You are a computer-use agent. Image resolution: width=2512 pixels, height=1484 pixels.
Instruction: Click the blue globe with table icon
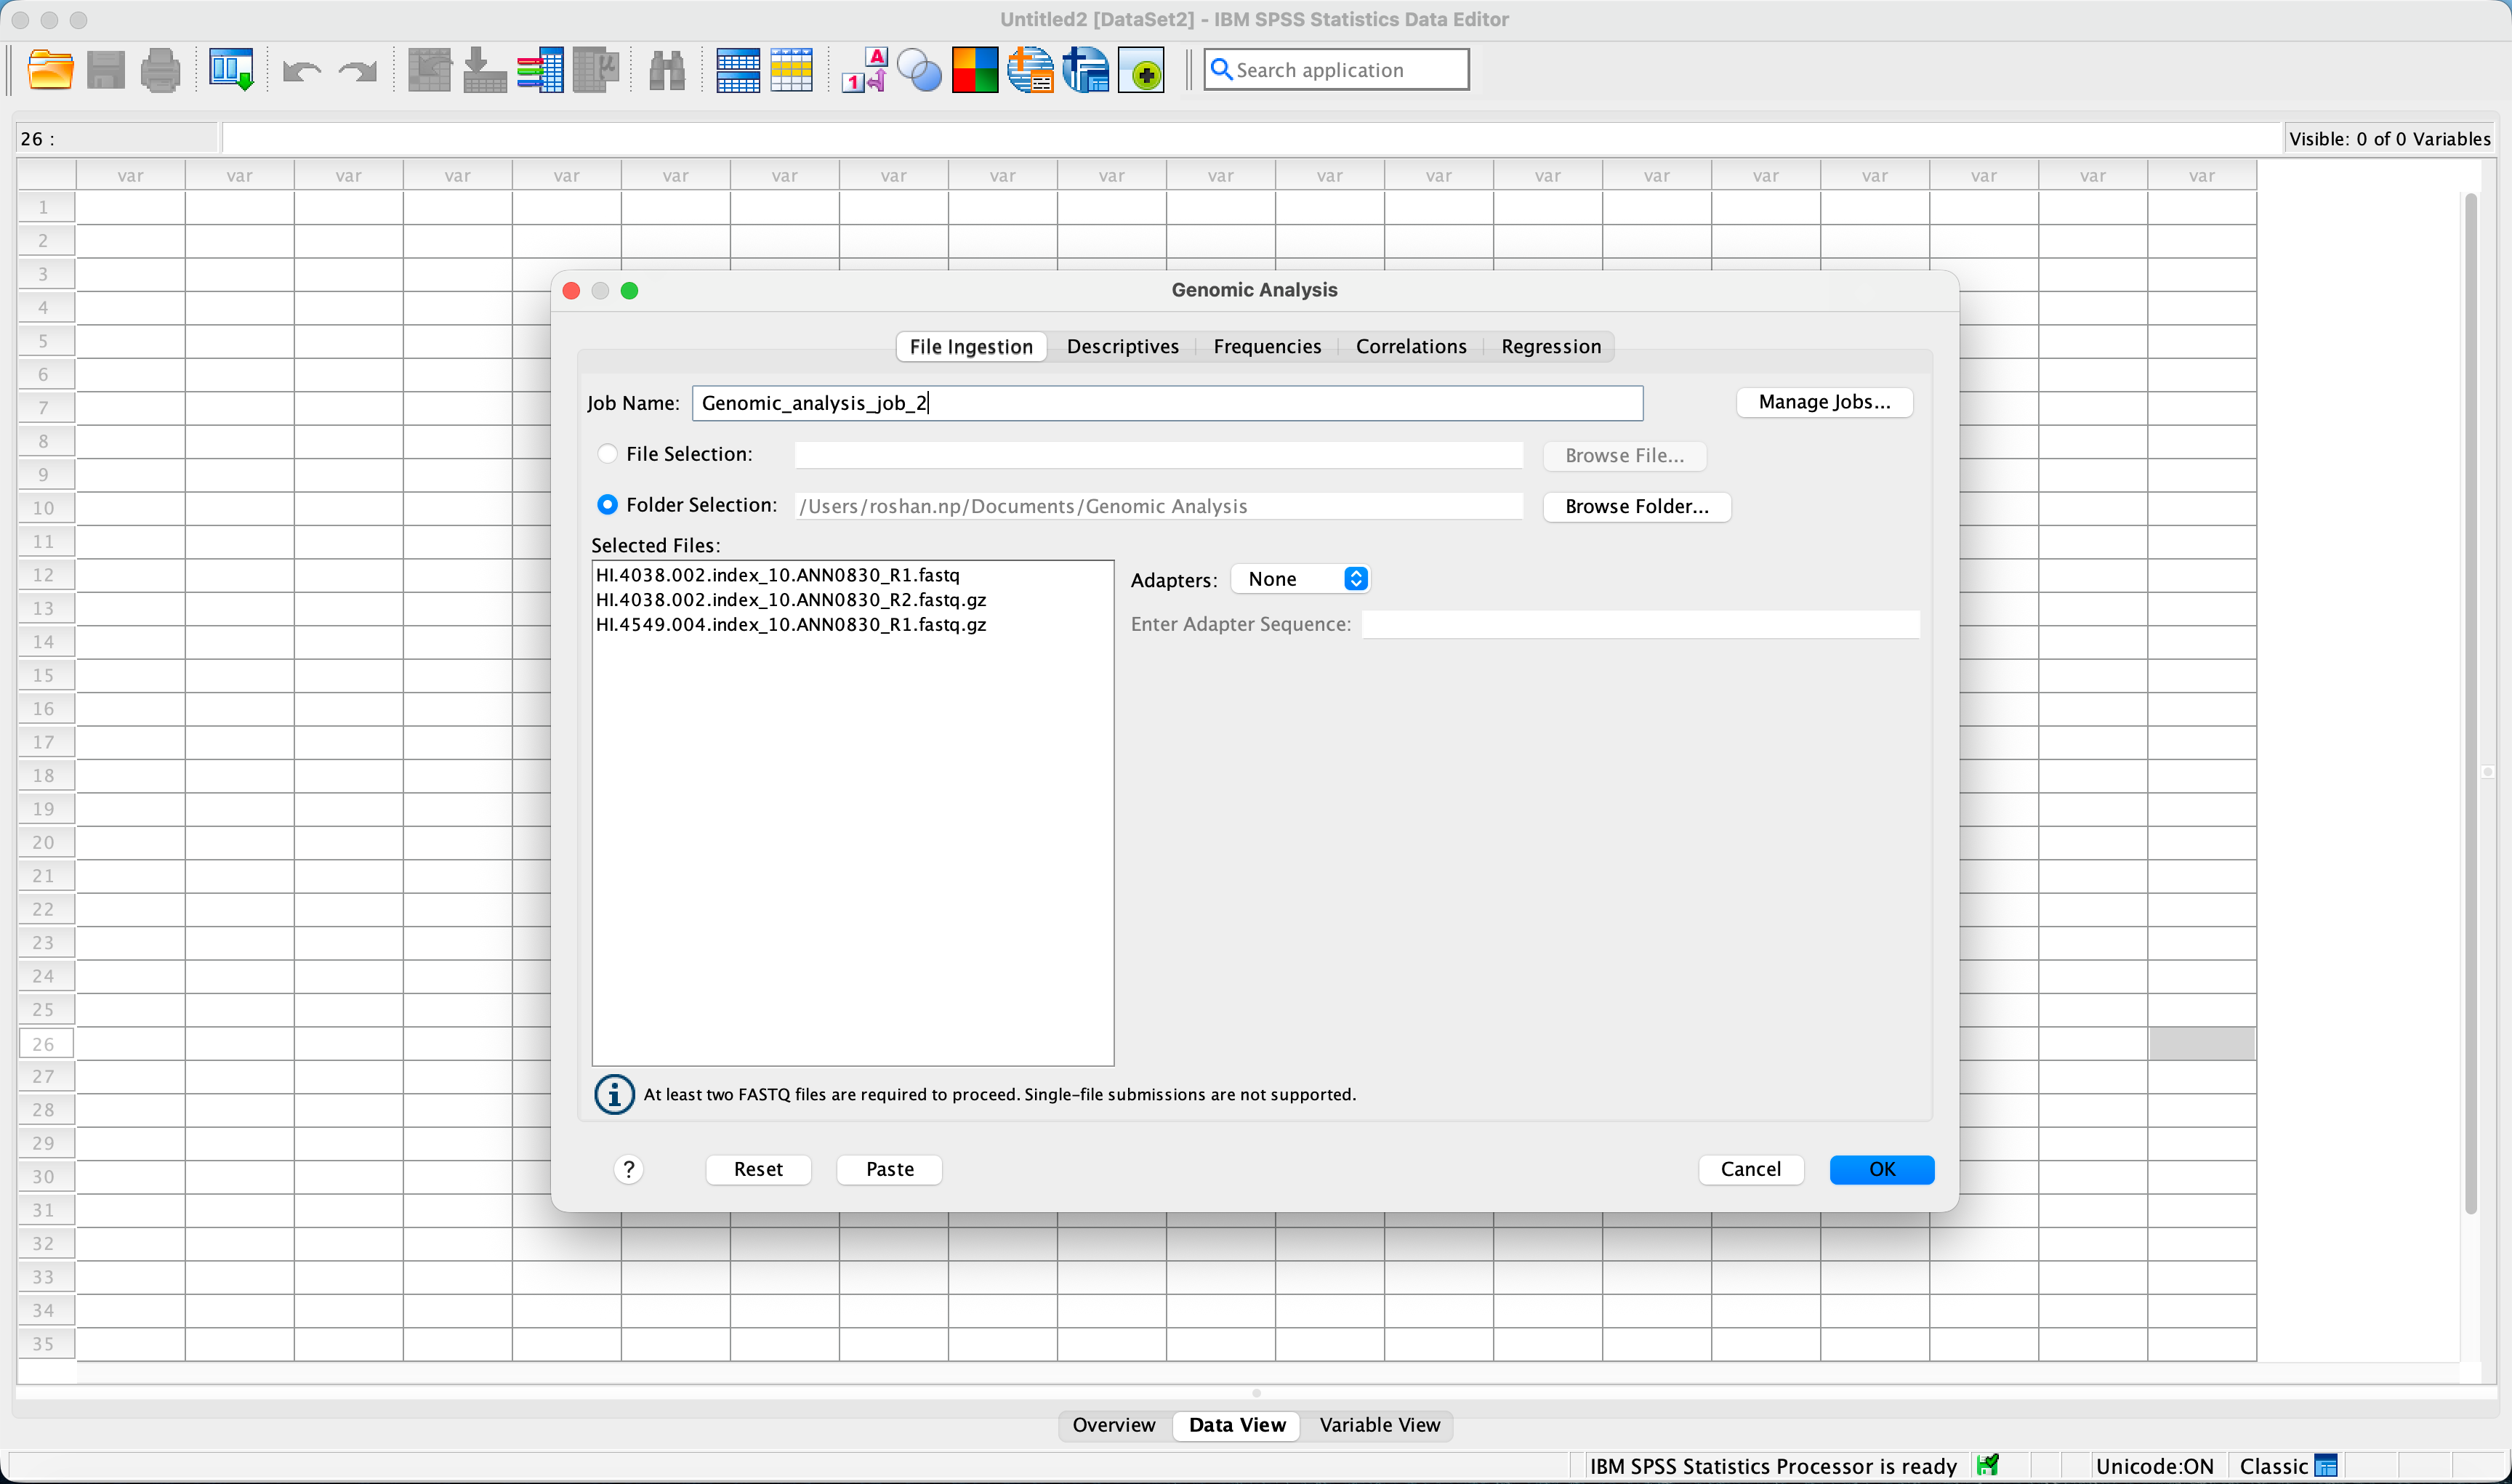point(1086,70)
